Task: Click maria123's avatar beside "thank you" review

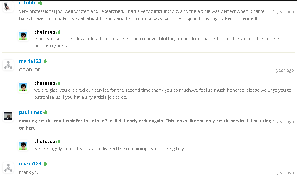Action: point(8,168)
